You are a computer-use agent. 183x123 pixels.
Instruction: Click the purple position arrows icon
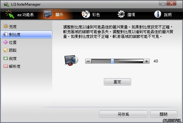tap(6, 42)
